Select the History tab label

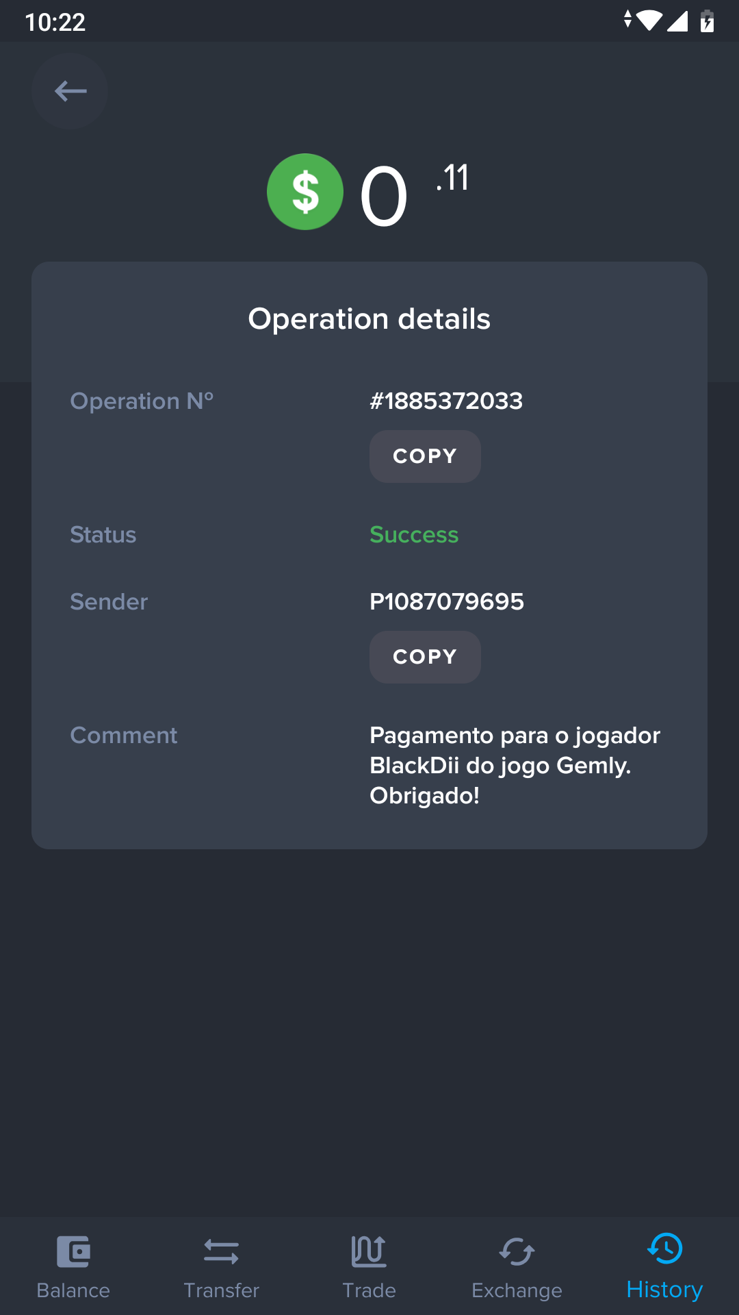(664, 1289)
